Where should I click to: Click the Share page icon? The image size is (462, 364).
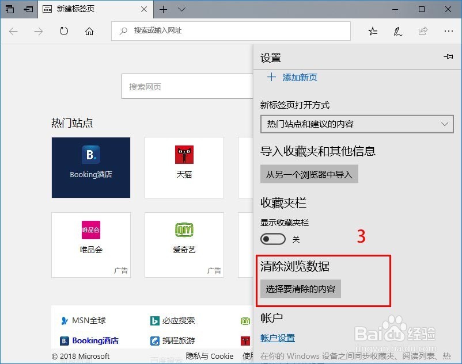tap(422, 31)
